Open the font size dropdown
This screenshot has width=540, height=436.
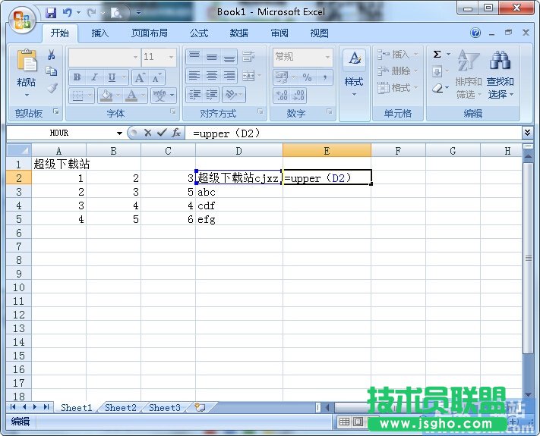click(171, 57)
